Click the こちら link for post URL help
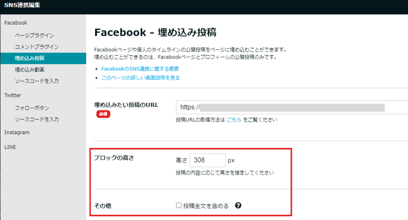Screen dimensions: 408x220 coord(234,120)
